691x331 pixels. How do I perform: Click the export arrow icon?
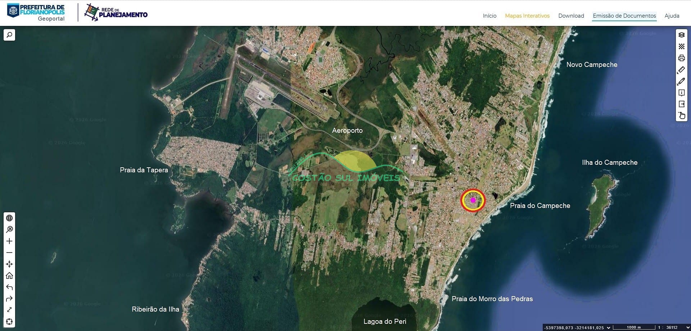click(x=681, y=104)
